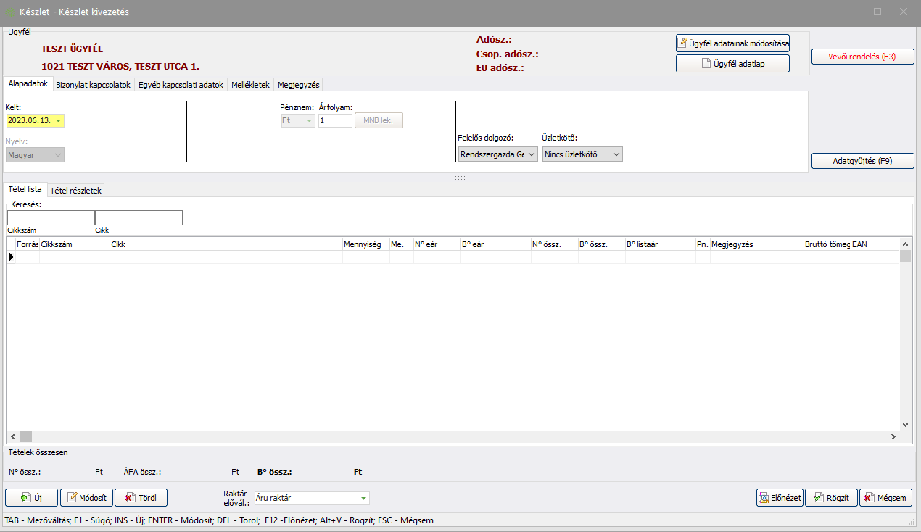Click the Árfolyam exchange rate field
Image resolution: width=921 pixels, height=532 pixels.
coord(335,121)
